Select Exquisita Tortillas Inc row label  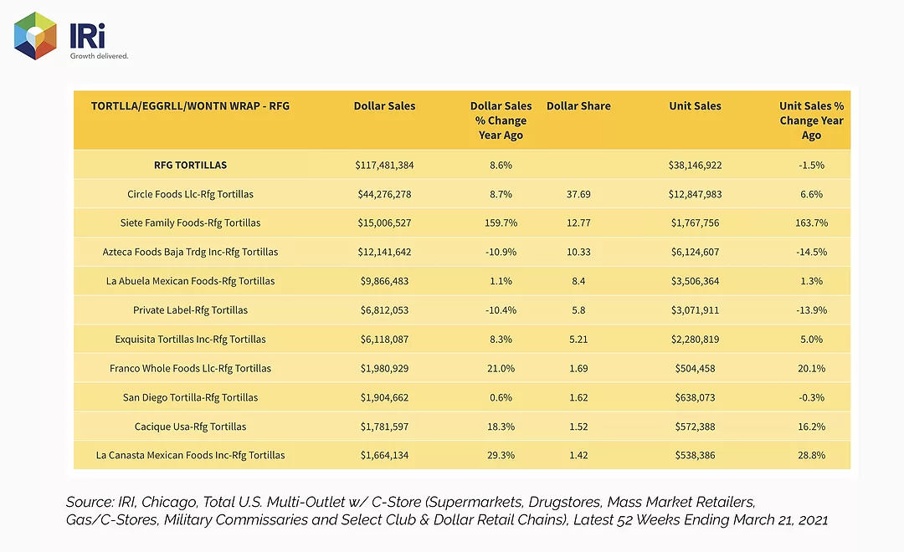190,340
